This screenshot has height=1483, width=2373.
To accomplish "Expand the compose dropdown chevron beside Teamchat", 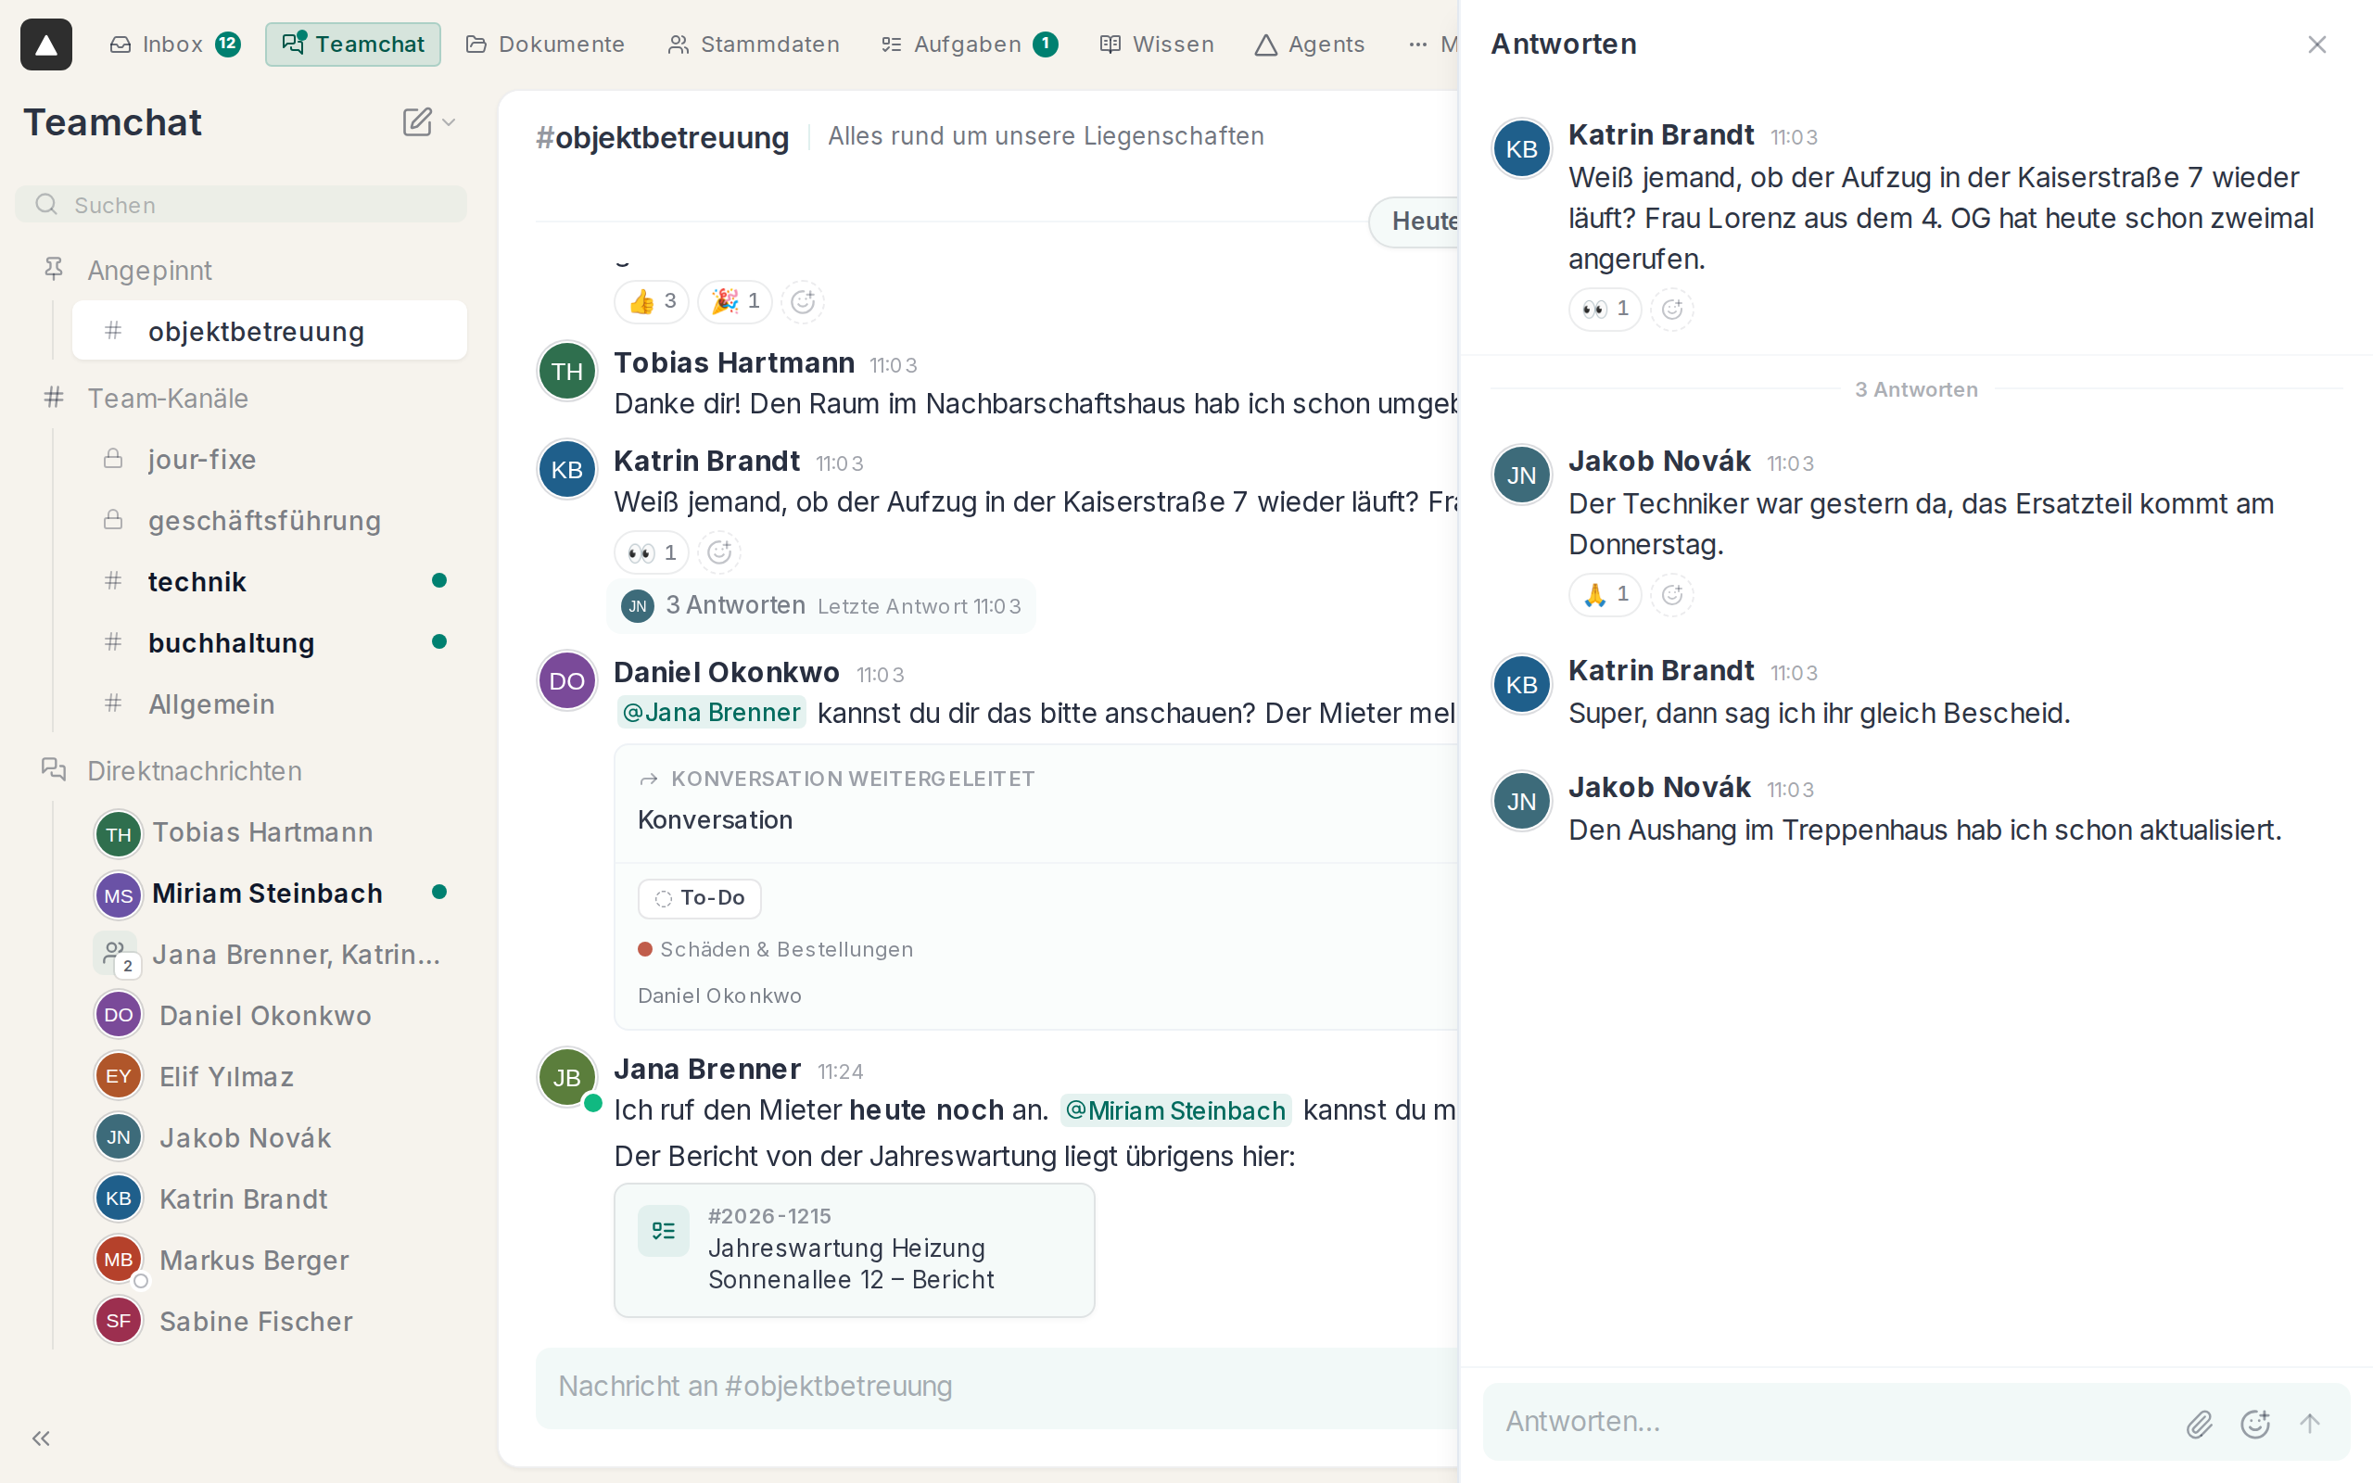I will (449, 122).
